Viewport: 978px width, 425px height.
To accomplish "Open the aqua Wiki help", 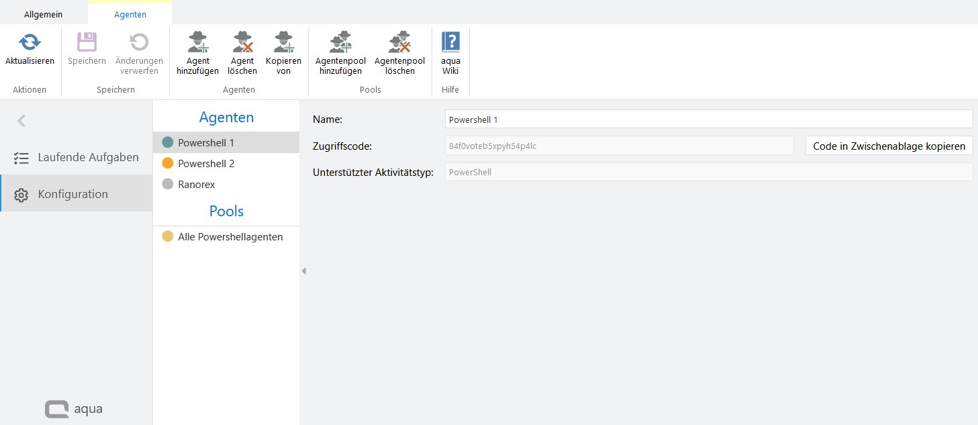I will point(450,43).
